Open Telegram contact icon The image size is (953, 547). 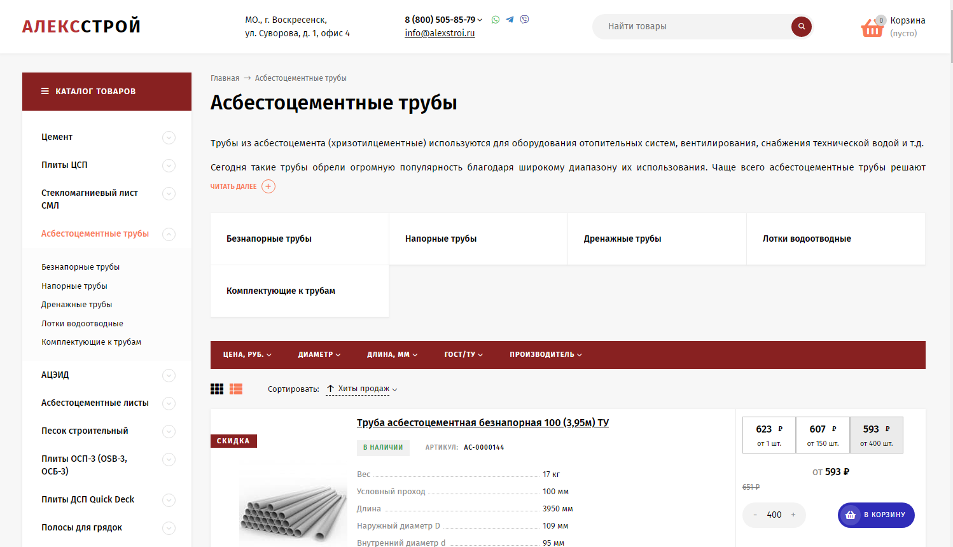pyautogui.click(x=510, y=20)
